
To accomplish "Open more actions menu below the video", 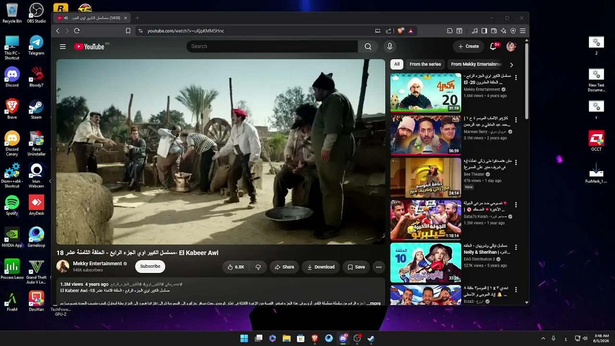I will [379, 267].
